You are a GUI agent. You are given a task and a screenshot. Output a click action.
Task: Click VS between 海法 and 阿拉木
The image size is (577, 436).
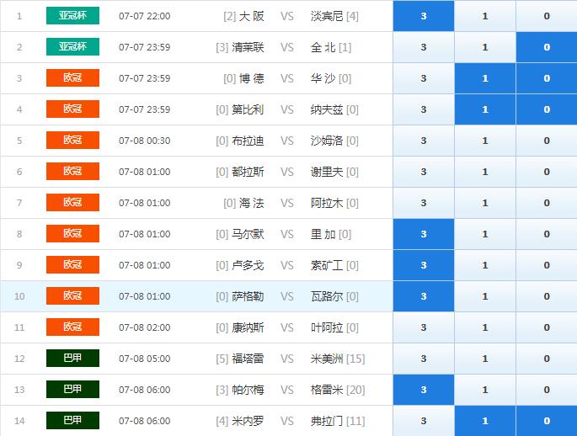tap(287, 203)
